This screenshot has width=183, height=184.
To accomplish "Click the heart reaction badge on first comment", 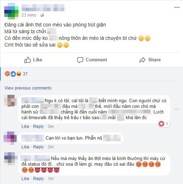I will click(161, 124).
